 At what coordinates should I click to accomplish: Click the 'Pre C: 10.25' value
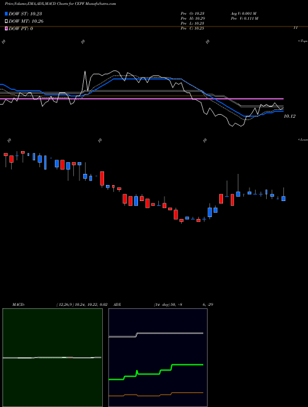(193, 28)
